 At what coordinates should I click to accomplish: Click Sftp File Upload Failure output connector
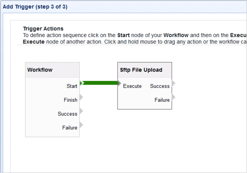click(x=174, y=97)
